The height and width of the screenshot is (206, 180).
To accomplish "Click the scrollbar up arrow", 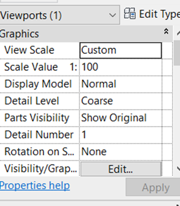I will (x=178, y=33).
